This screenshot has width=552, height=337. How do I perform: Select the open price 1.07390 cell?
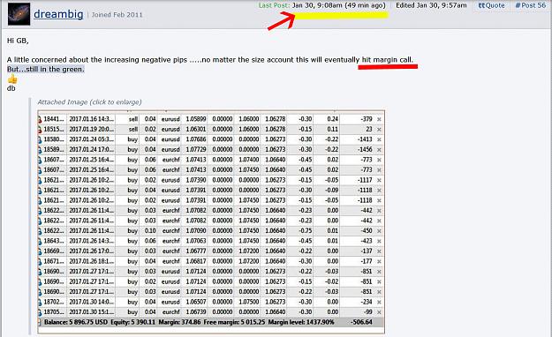pos(196,180)
